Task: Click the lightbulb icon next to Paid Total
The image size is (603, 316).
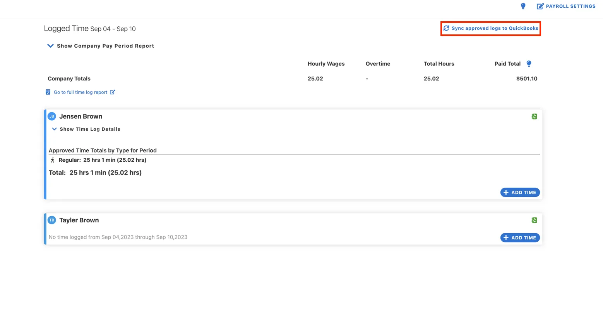Action: 529,64
